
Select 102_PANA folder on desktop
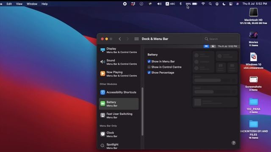253,106
